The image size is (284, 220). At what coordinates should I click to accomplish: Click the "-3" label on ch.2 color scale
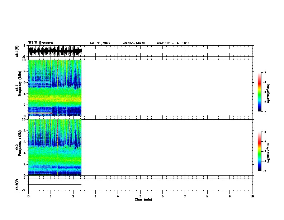click(x=264, y=132)
